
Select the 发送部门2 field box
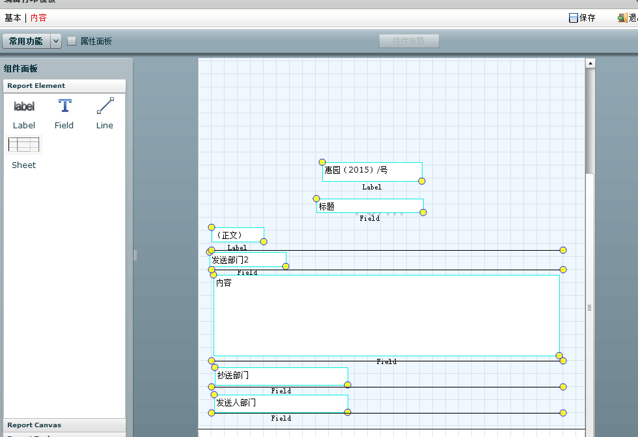pyautogui.click(x=248, y=260)
